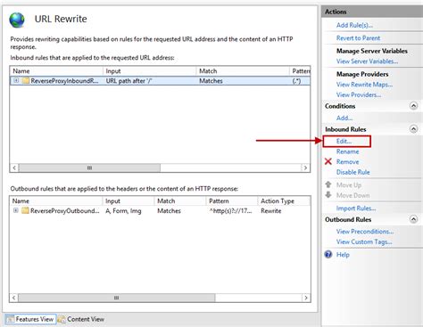Click the outbound horizontal scrollbar thumb
Viewport: 423px width, 327px height.
coord(117,298)
